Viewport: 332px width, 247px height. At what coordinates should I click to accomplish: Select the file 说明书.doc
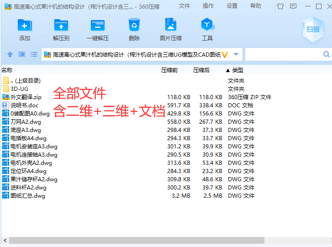pyautogui.click(x=24, y=105)
